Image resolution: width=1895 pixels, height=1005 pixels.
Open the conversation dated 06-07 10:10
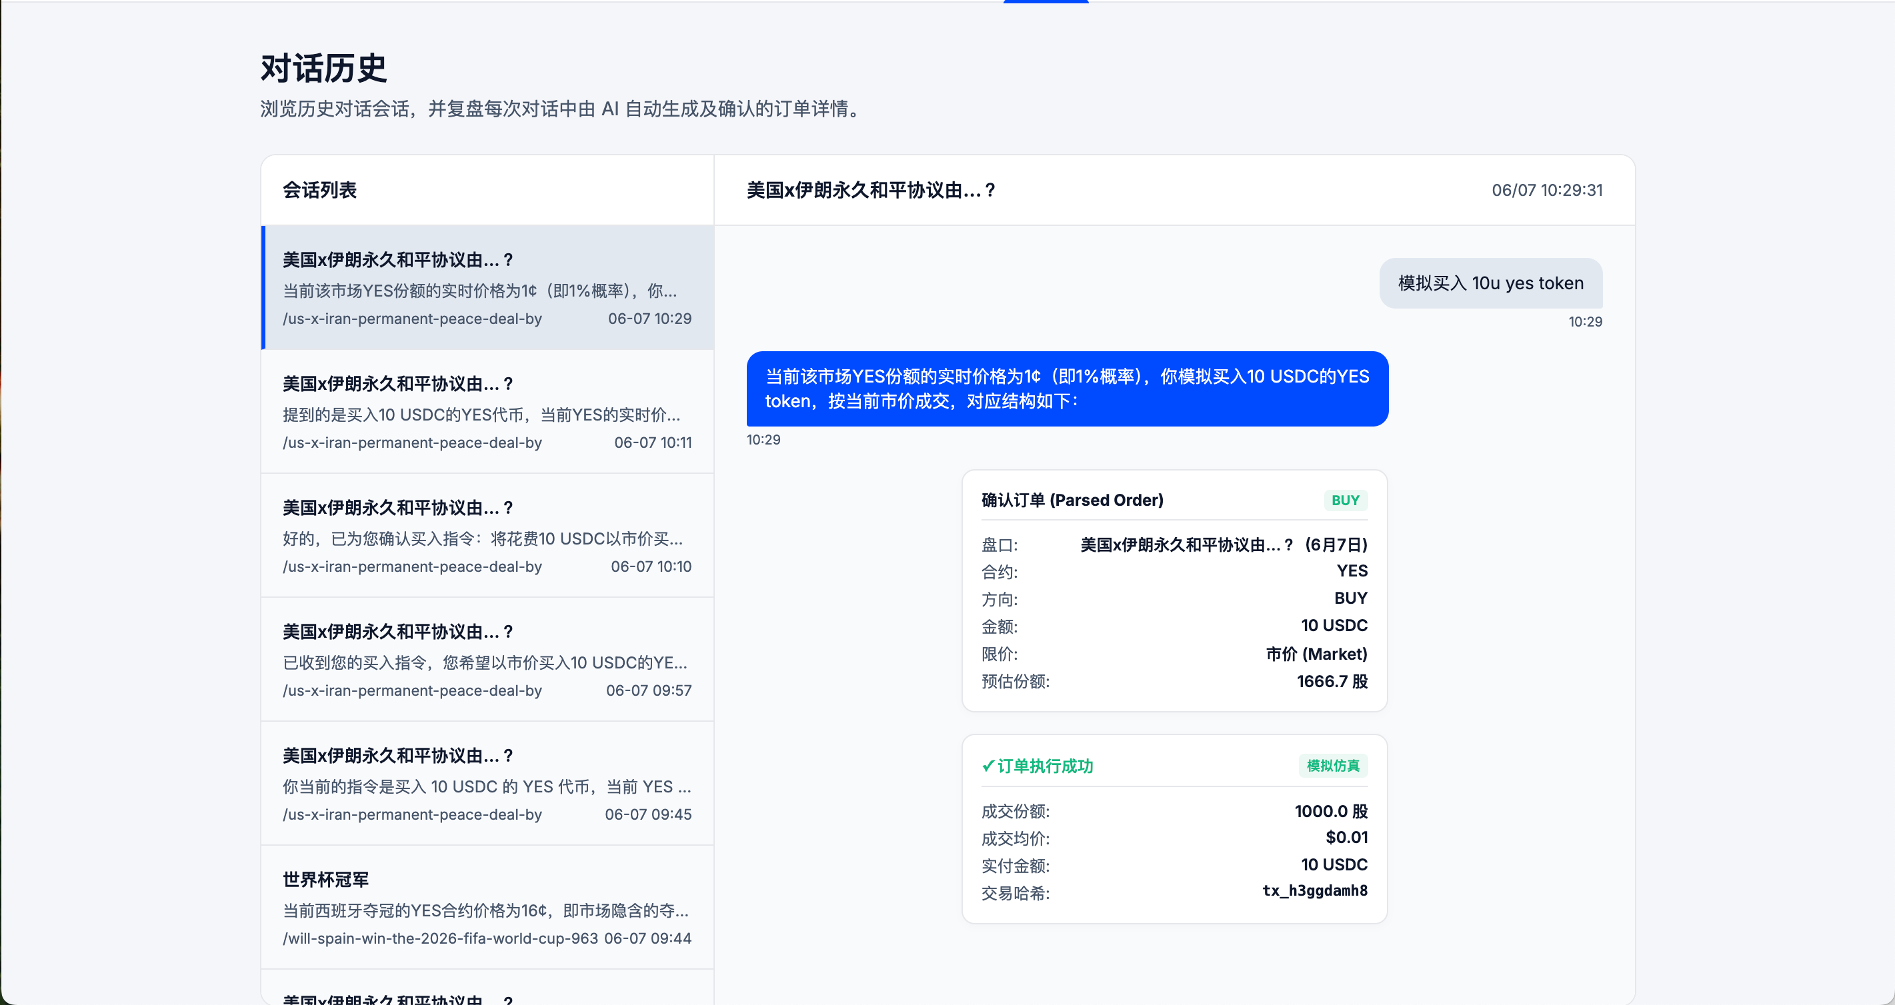[x=487, y=536]
